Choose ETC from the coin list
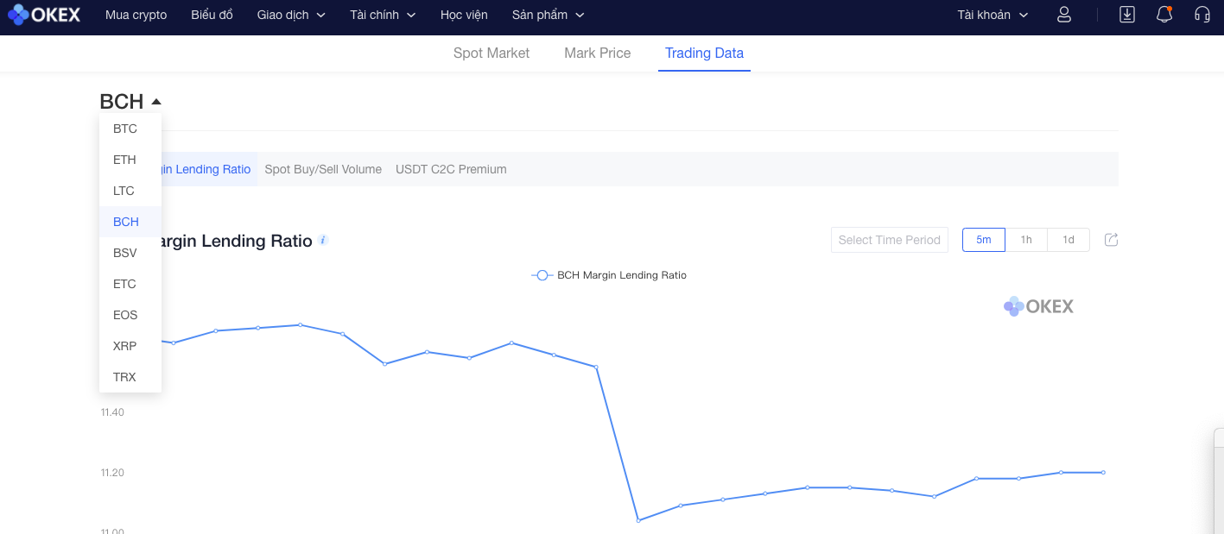This screenshot has height=534, width=1224. coord(130,284)
